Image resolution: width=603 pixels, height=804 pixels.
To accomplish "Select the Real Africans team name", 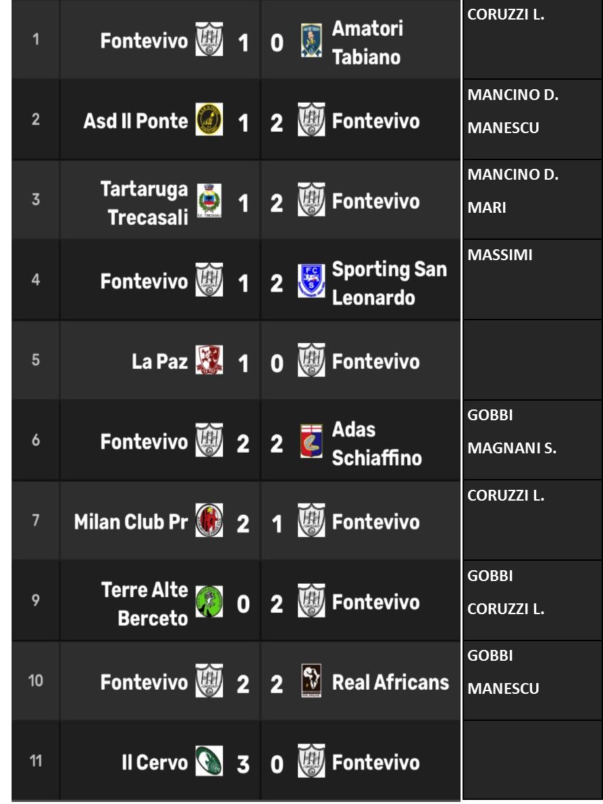I will (390, 682).
